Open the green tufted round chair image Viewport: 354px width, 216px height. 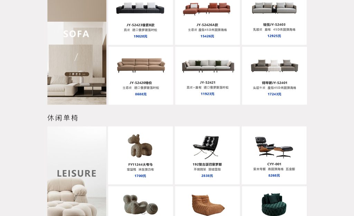[274, 205]
